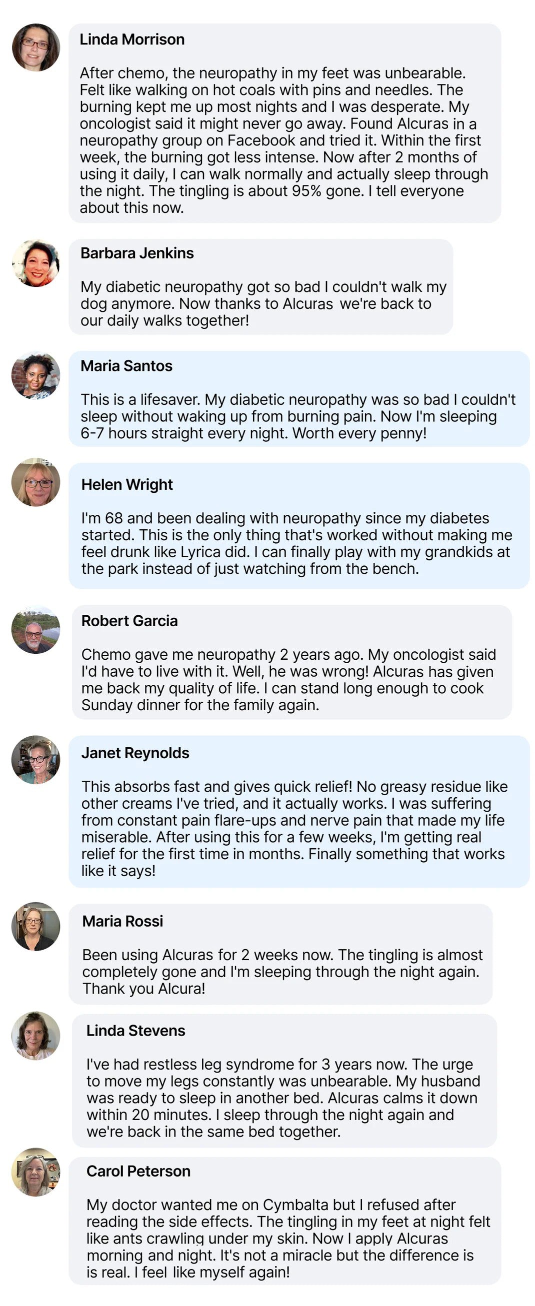The image size is (535, 1306).
Task: Click Linda Stevens' restless leg comment bubble
Action: click(x=283, y=1098)
